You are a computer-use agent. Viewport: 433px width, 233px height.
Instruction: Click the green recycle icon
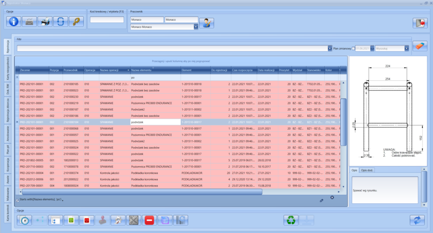[x=290, y=220]
